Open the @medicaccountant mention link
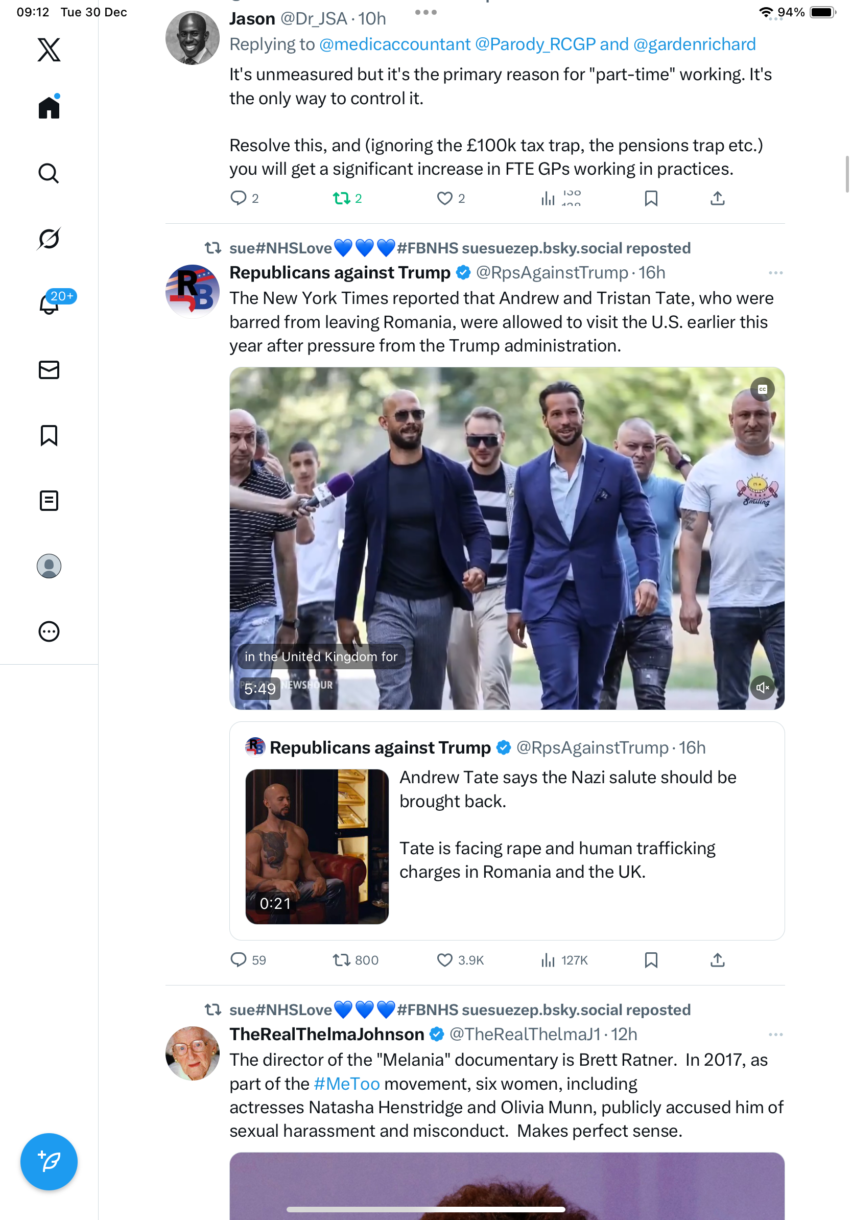Screen dimensions: 852x1220 (395, 44)
